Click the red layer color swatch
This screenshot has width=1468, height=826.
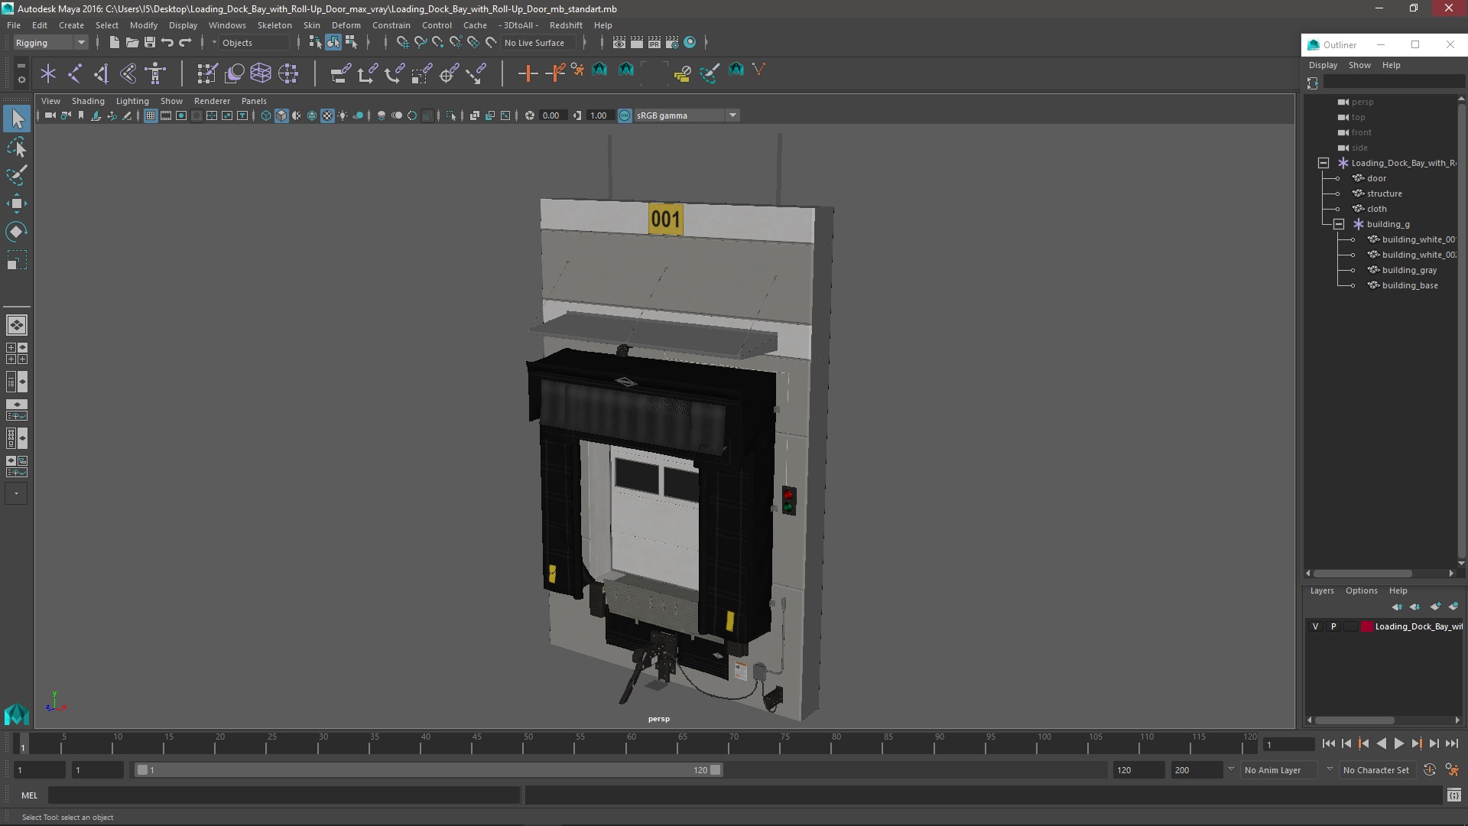[1366, 626]
